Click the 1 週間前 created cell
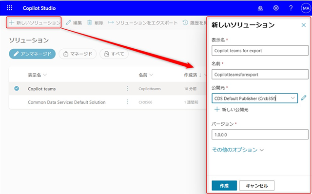 tap(191, 102)
